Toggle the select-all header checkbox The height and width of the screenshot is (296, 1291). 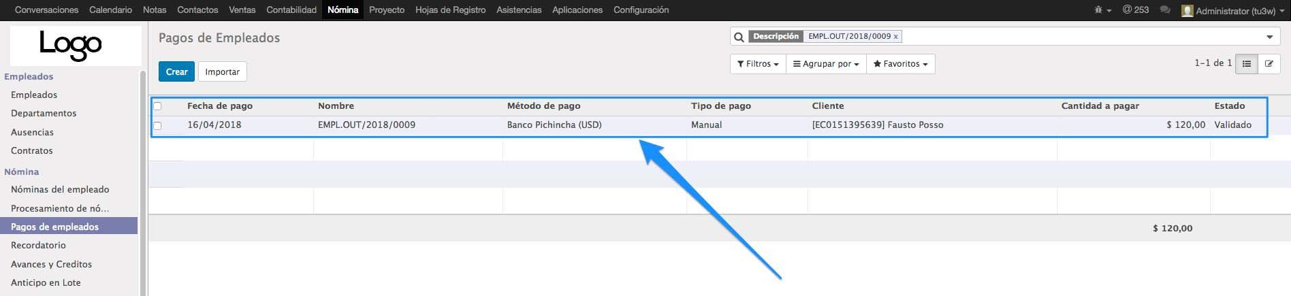click(x=157, y=106)
